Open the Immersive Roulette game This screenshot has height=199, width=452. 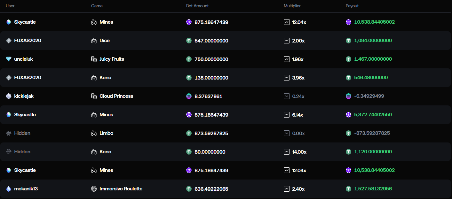click(x=121, y=189)
